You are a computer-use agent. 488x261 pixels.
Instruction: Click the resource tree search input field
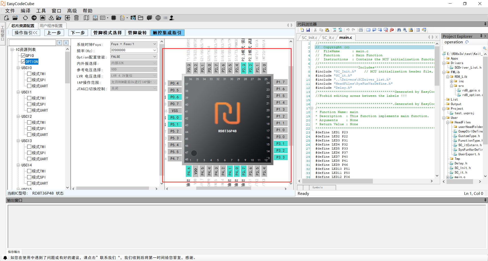(x=32, y=43)
